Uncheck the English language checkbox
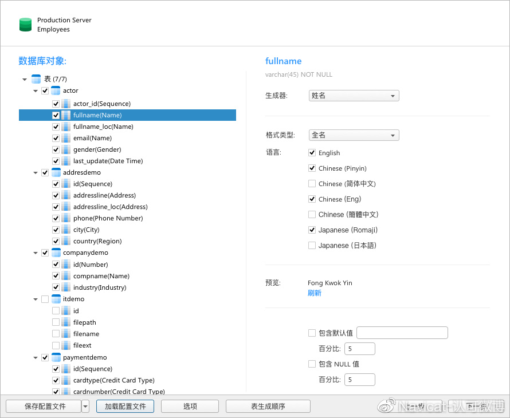The width and height of the screenshot is (510, 418). click(312, 153)
